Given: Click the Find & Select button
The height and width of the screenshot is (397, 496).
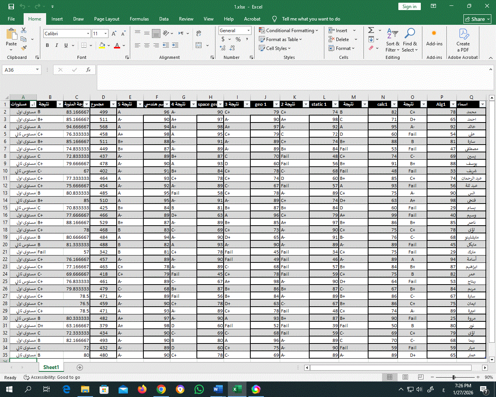Looking at the screenshot, I should pos(410,40).
